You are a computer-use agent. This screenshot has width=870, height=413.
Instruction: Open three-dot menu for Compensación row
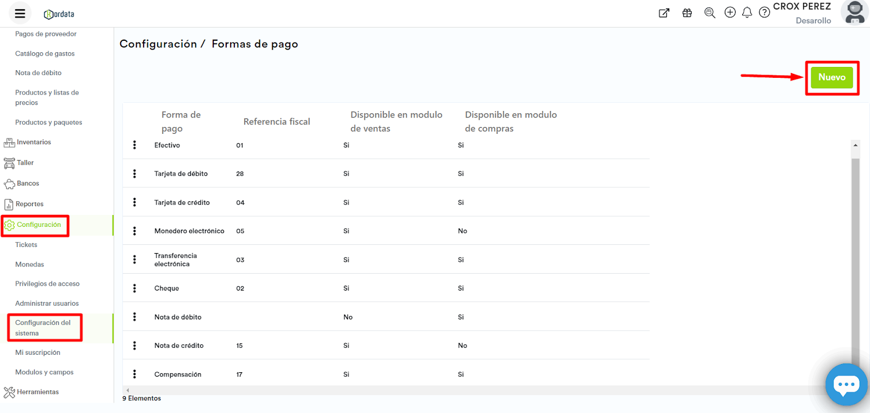coord(135,374)
